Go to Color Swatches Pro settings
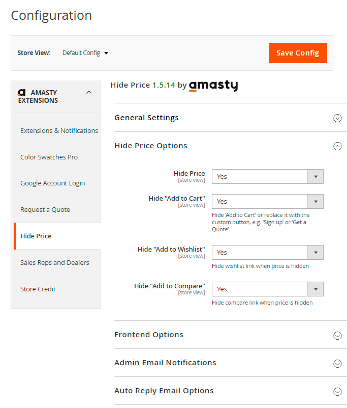This screenshot has height=408, width=347. coord(49,157)
